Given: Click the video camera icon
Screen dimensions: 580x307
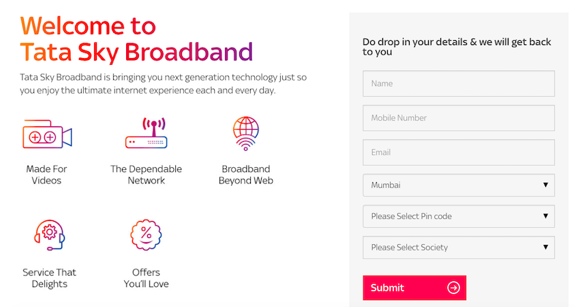Looking at the screenshot, I should 47,134.
